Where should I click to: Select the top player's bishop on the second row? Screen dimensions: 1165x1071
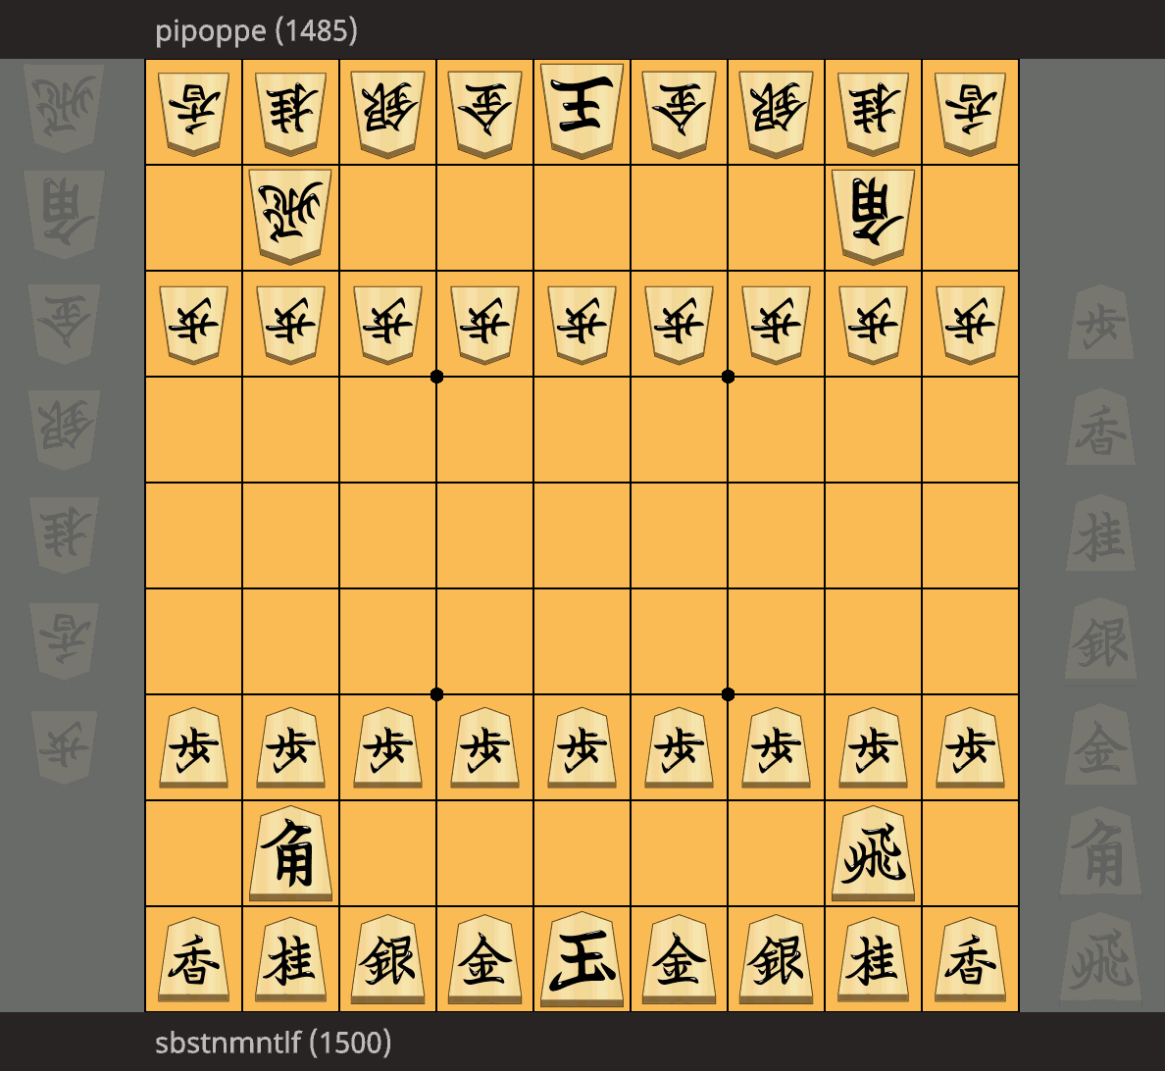point(873,217)
